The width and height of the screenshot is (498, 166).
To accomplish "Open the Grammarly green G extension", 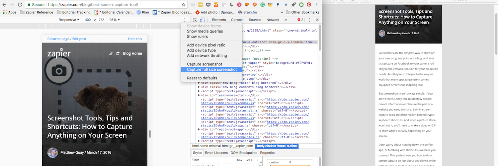I will click(x=262, y=5).
